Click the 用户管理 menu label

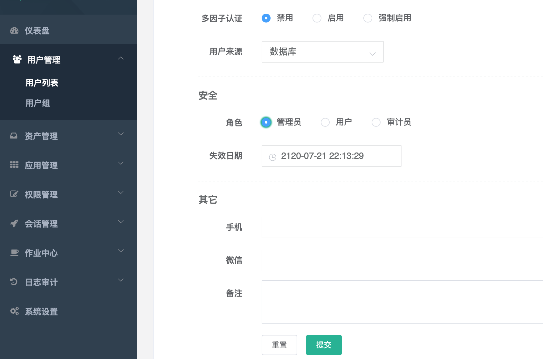[x=44, y=60]
